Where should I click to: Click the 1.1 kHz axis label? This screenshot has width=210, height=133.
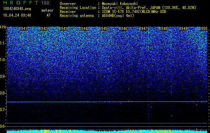click(3, 43)
